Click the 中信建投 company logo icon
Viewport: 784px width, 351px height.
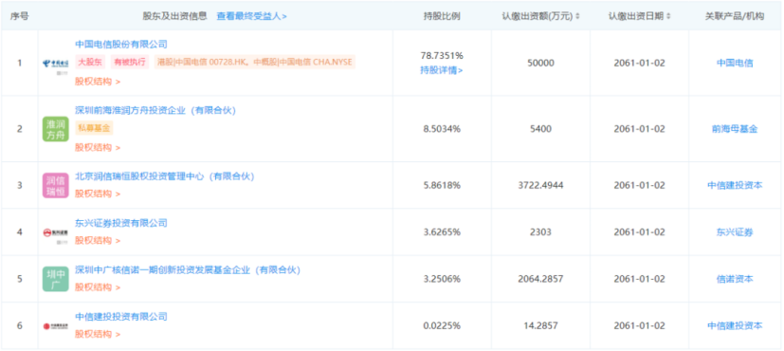tap(56, 326)
